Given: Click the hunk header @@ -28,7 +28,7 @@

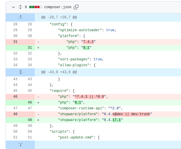Looking at the screenshot, I should (x=59, y=17).
